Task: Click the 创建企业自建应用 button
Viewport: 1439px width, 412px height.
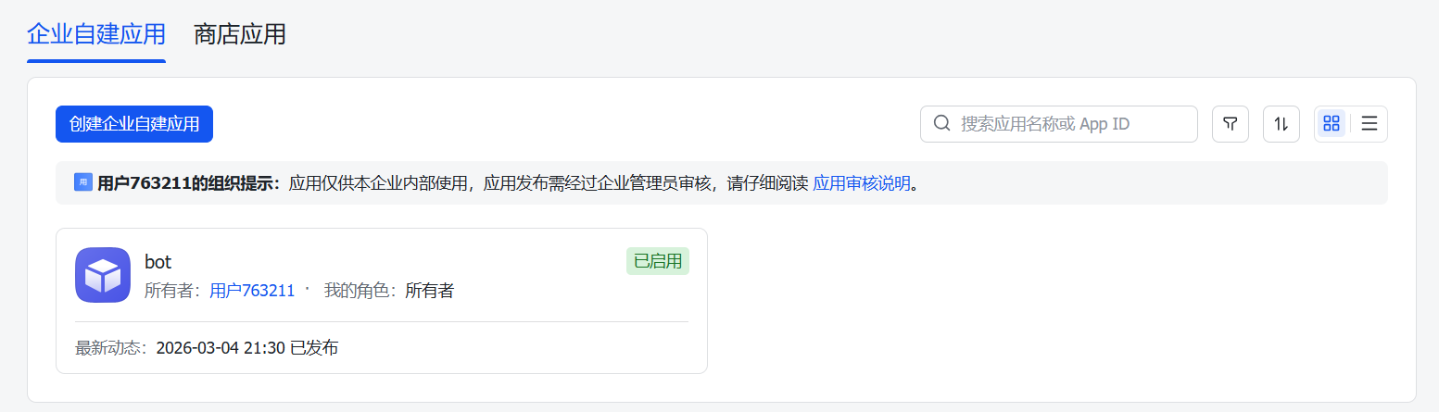Action: click(x=134, y=124)
